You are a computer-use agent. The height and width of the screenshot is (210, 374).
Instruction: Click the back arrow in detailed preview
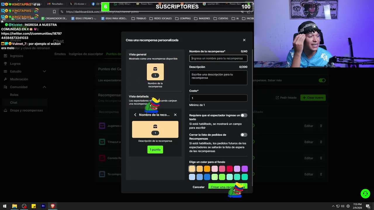[x=135, y=115]
